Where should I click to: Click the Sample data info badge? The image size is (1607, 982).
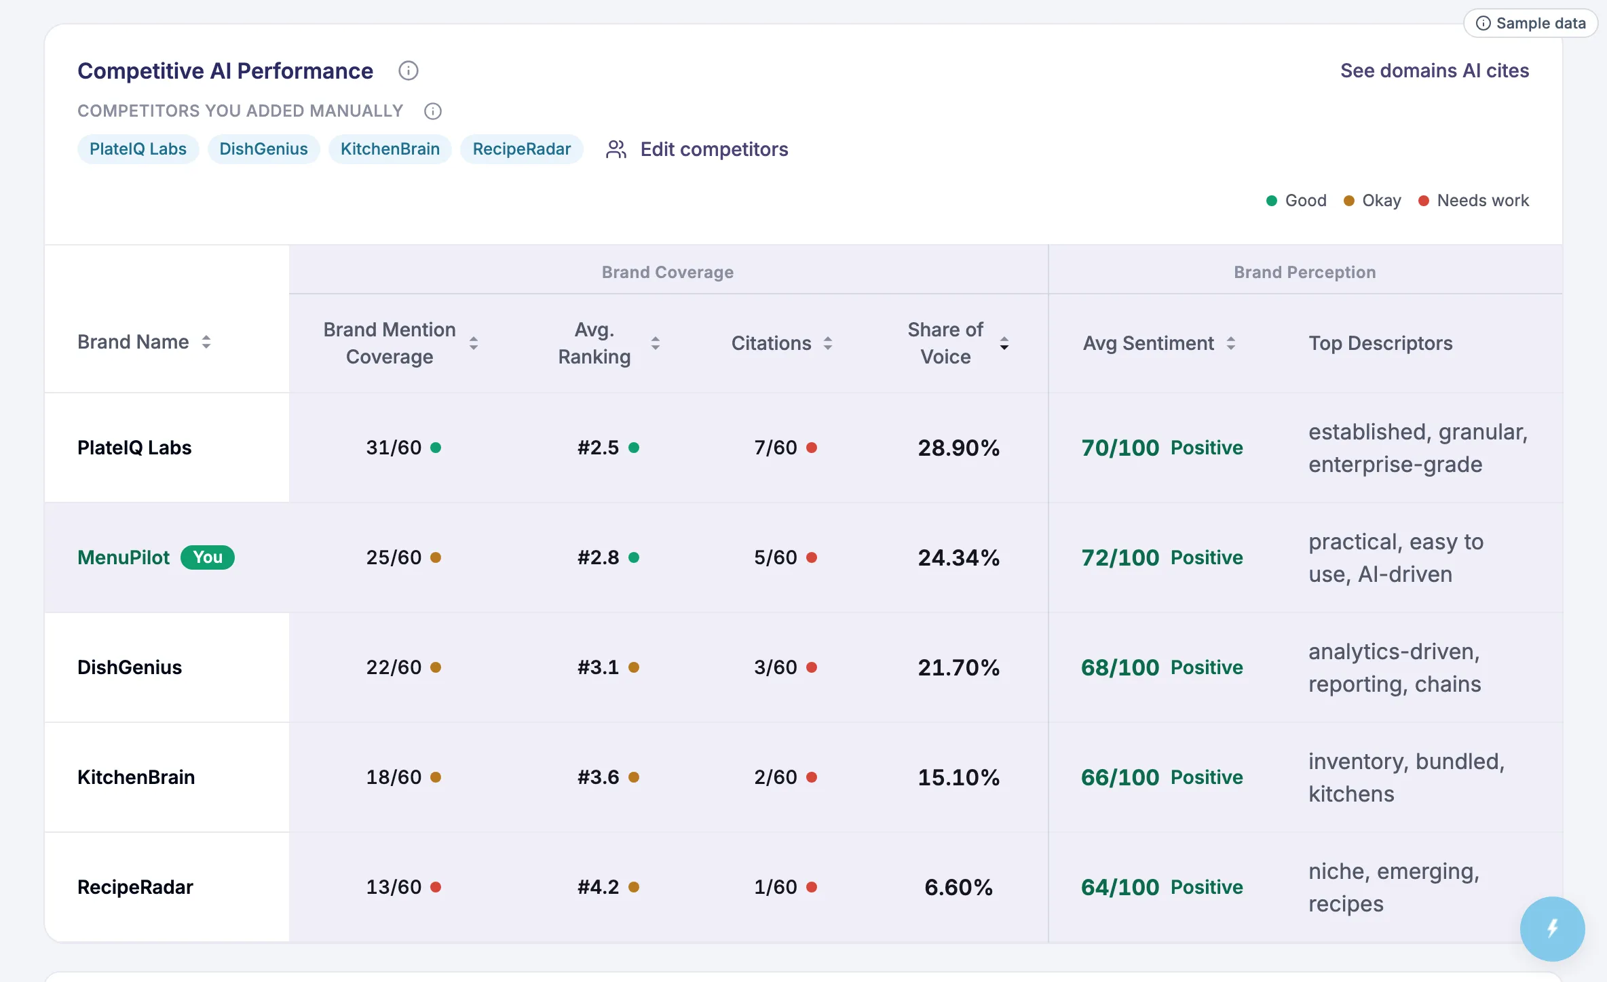tap(1530, 23)
